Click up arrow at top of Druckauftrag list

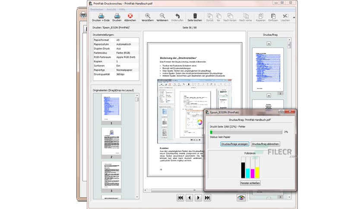click(268, 43)
